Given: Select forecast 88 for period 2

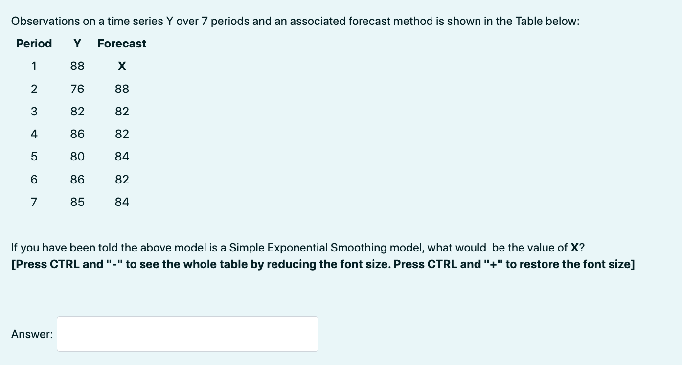Looking at the screenshot, I should [x=122, y=89].
